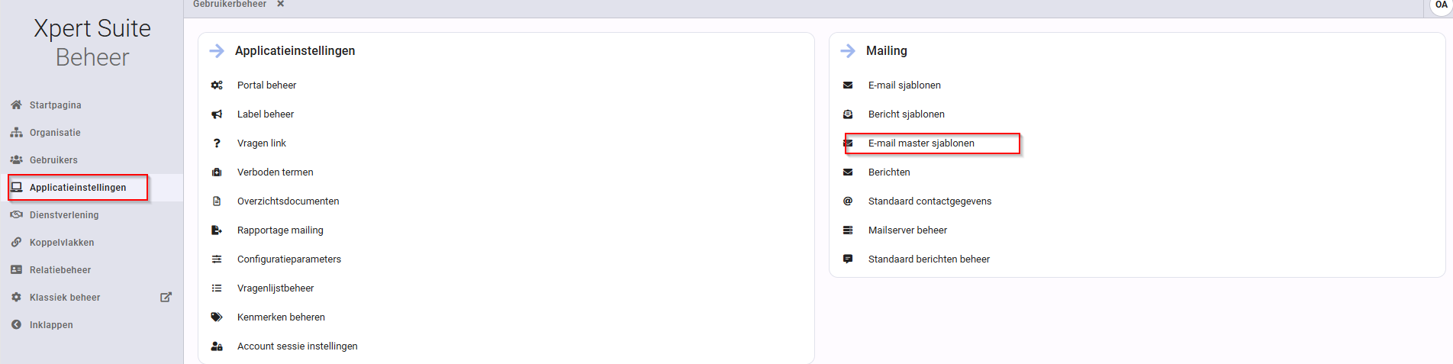Click the envelope icon for E-mail sjablonen

[848, 85]
